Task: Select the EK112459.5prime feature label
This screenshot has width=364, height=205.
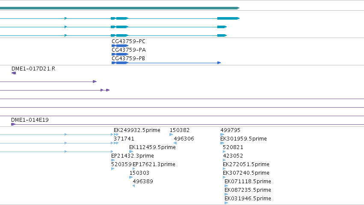Action: pos(152,147)
